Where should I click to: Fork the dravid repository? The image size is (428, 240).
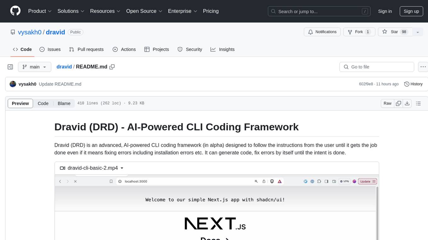click(x=359, y=32)
